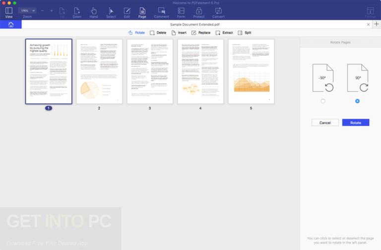This screenshot has width=381, height=250.
Task: Close the Sample Document Extended.pdf tab
Action: point(368,24)
